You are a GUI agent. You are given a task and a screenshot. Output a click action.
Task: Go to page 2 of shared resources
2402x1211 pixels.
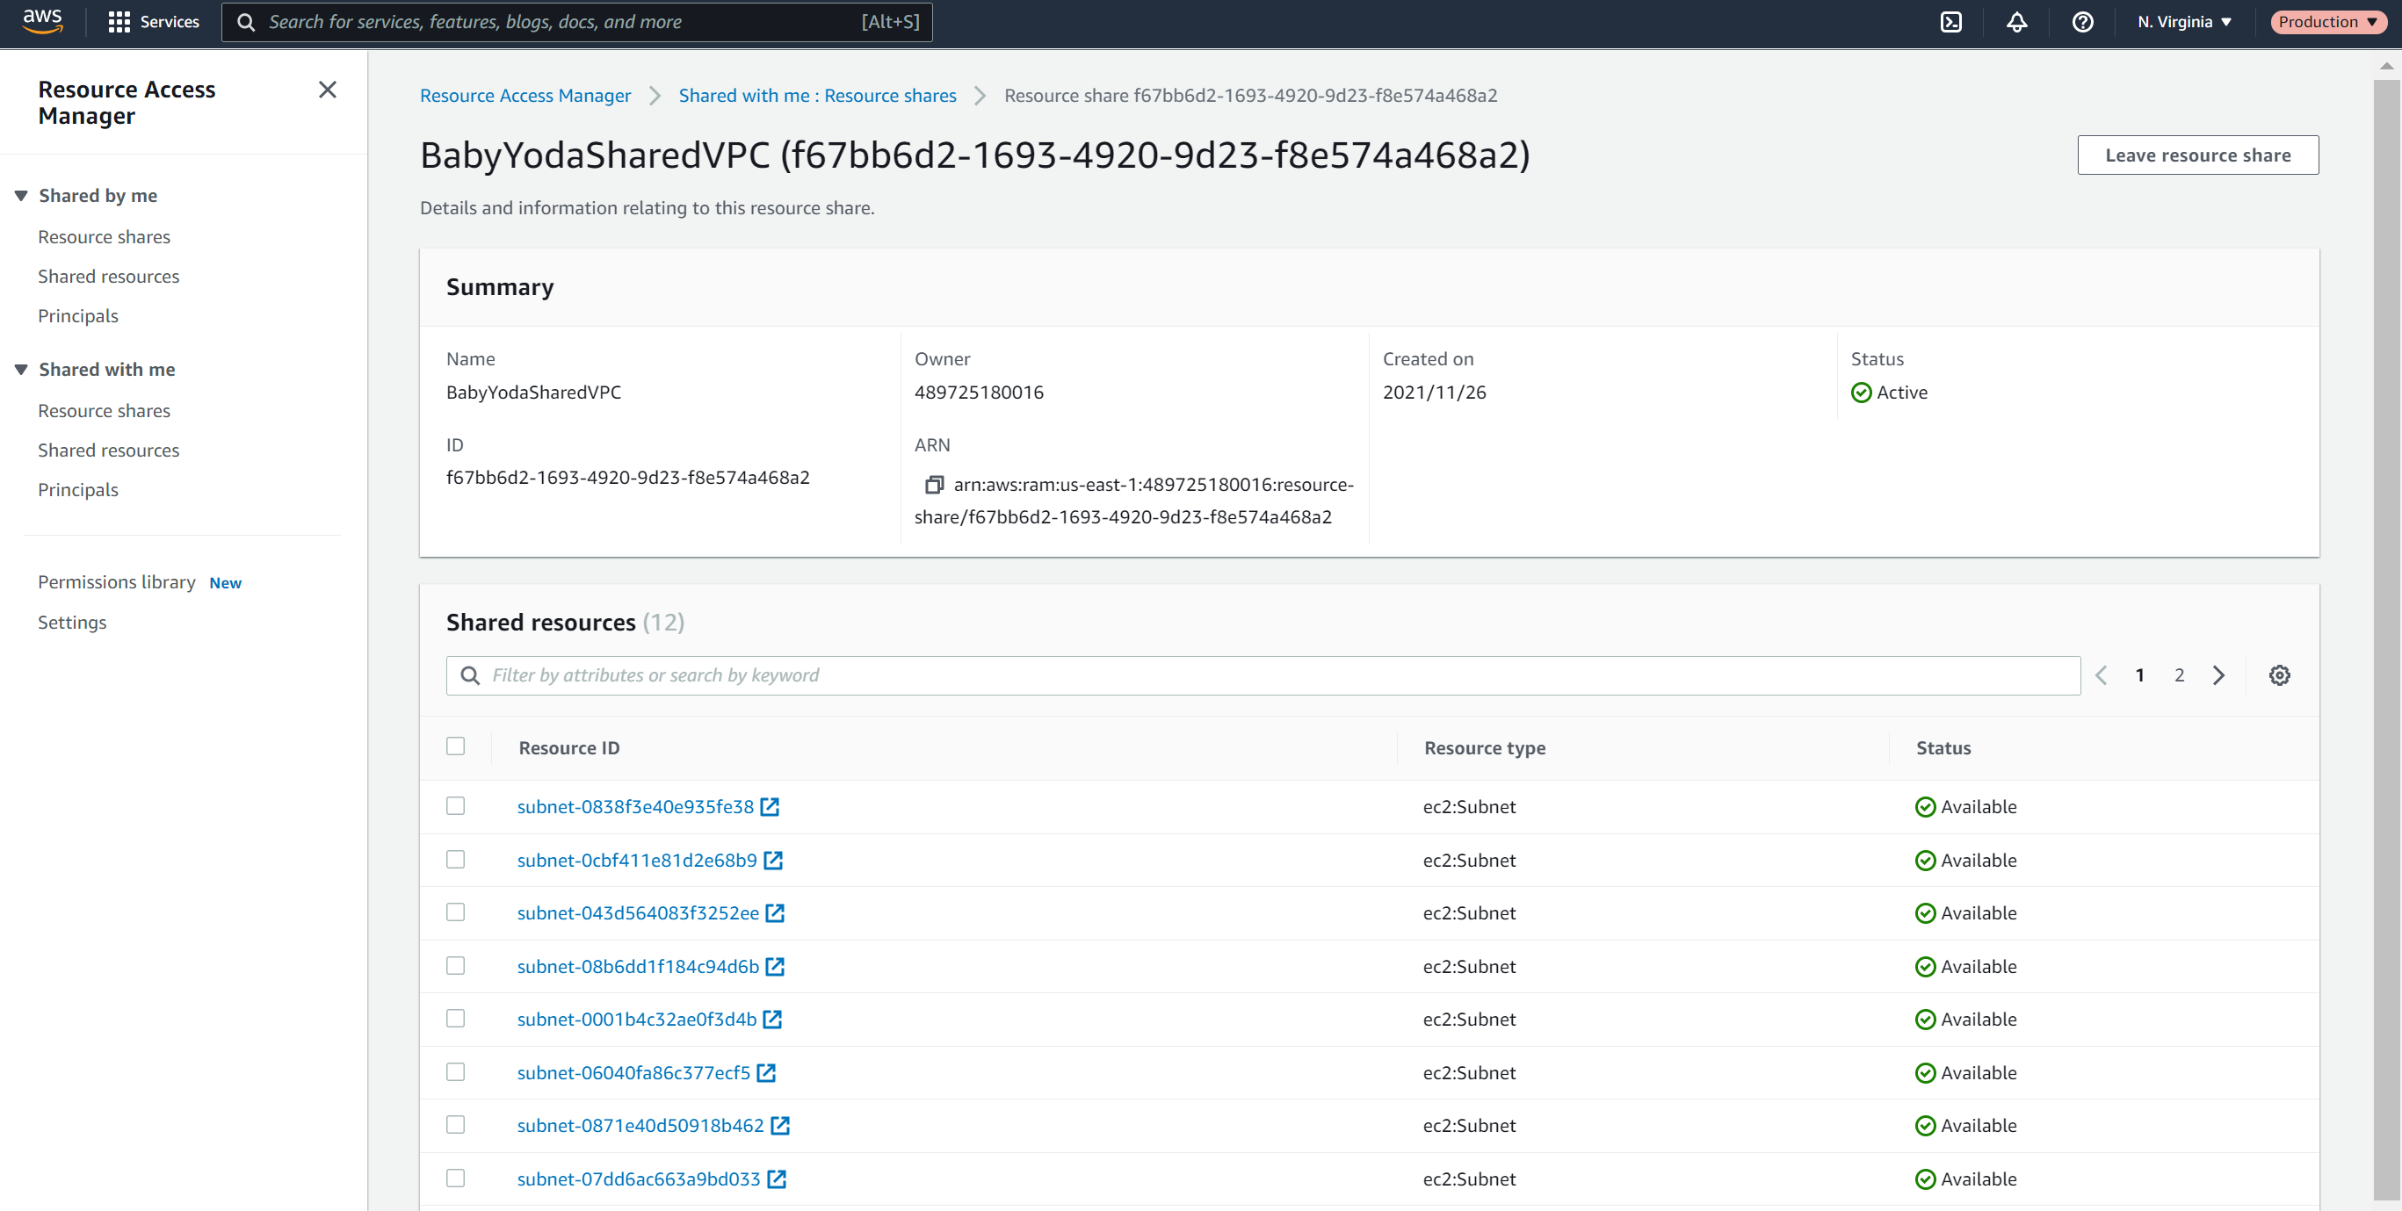(x=2179, y=675)
